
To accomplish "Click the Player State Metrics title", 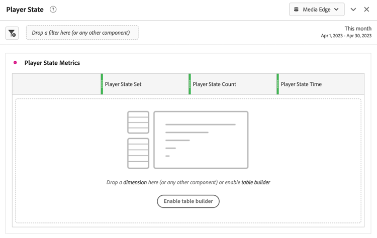I will [52, 63].
